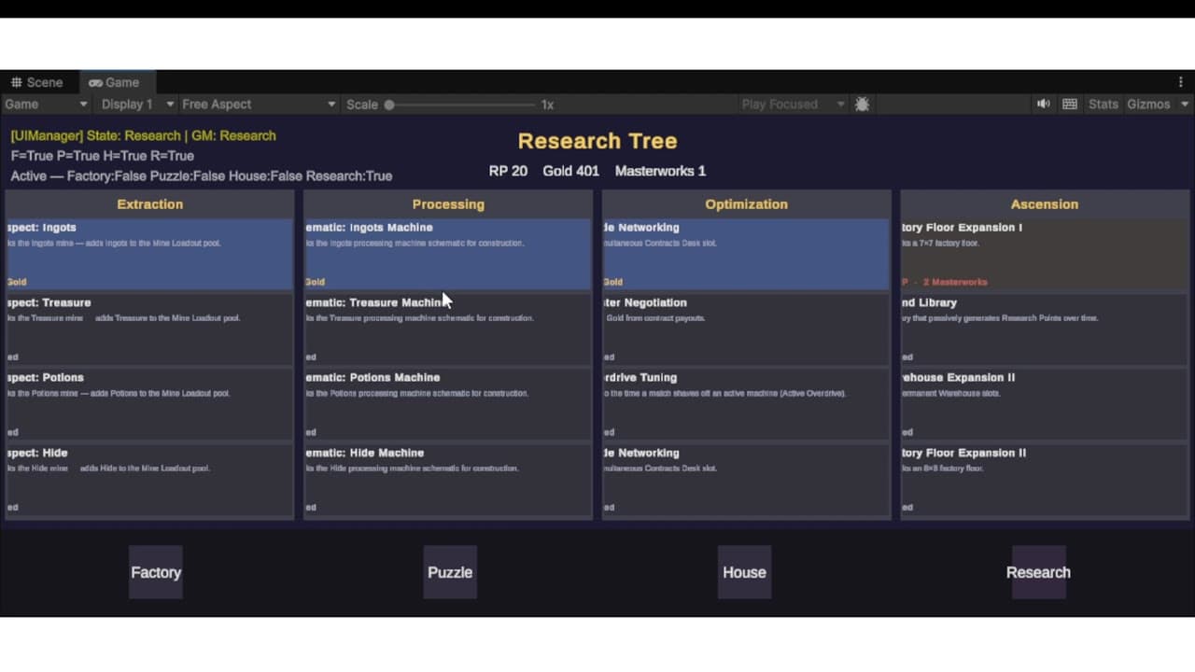The height and width of the screenshot is (672, 1195).
Task: Select the Aspect: Hide research node
Action: pos(149,480)
